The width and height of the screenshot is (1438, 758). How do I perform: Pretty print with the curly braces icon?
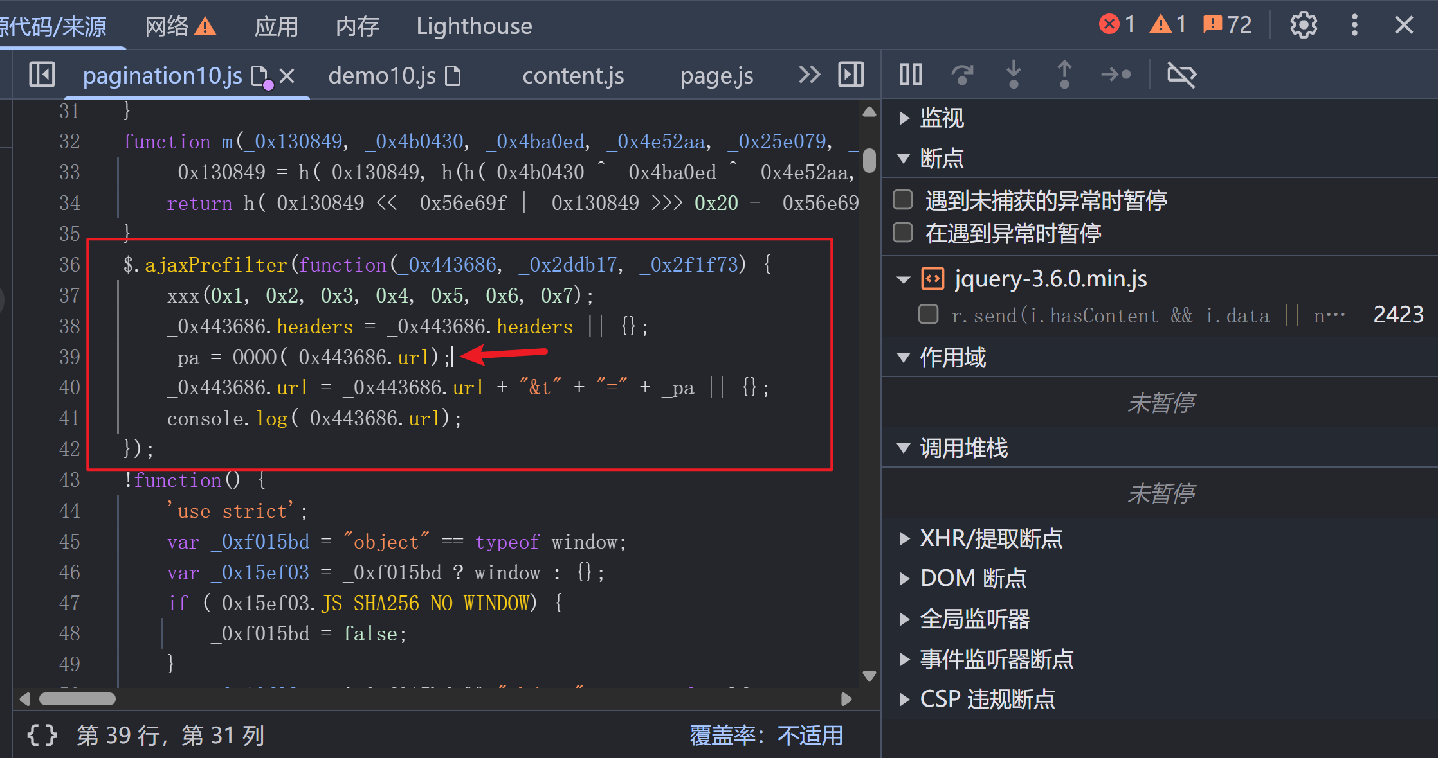[x=42, y=736]
